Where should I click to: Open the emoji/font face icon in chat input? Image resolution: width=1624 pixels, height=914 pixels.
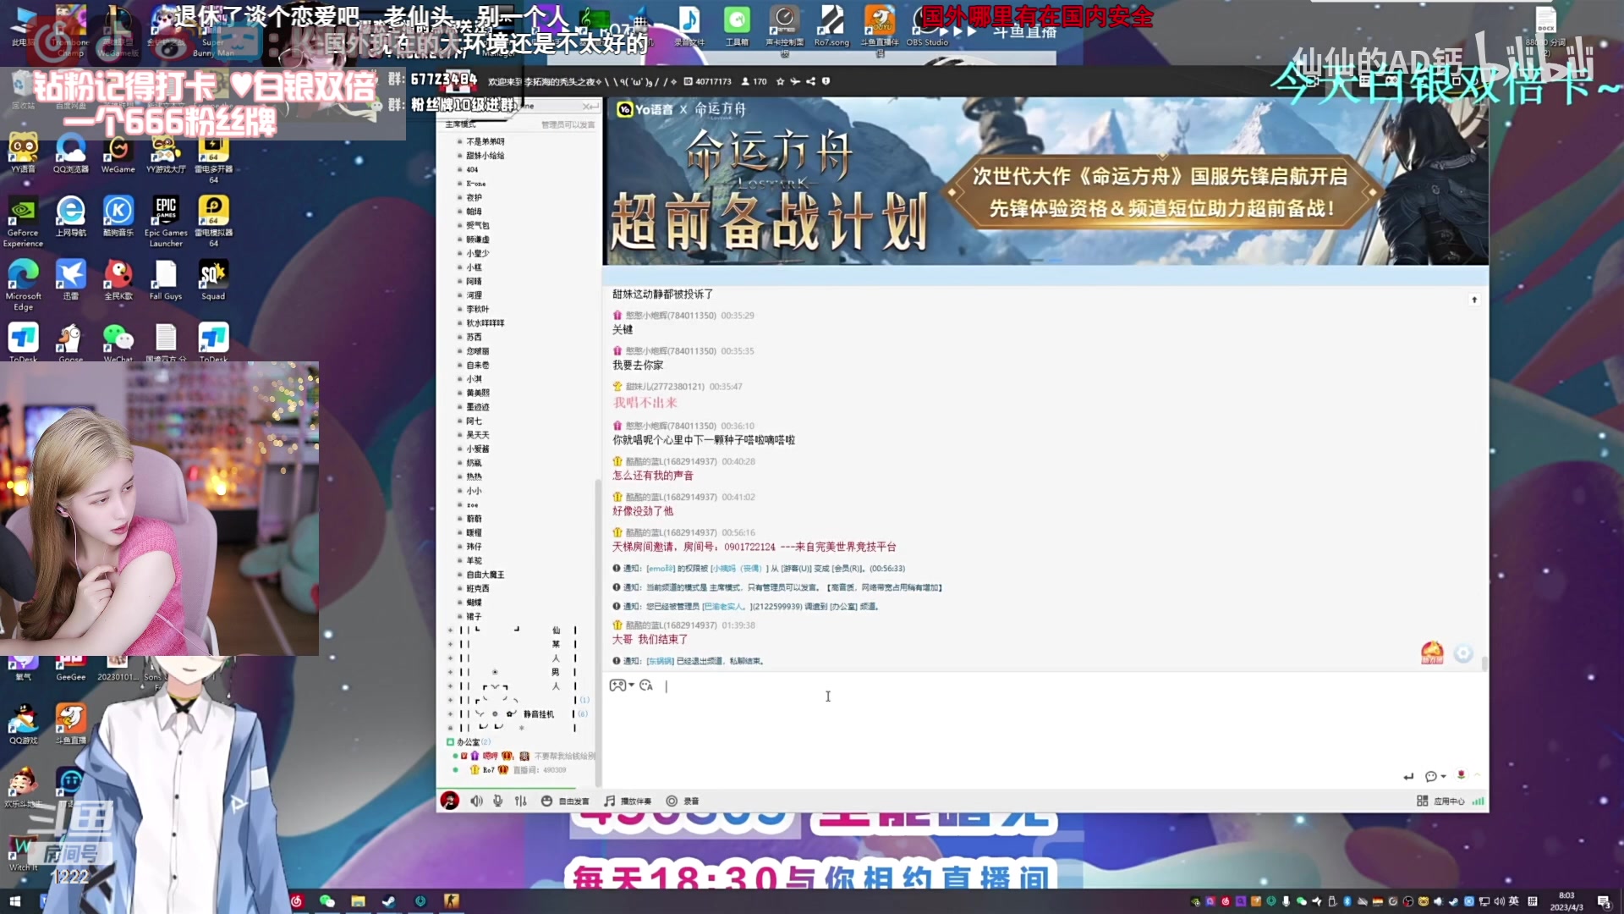[646, 685]
